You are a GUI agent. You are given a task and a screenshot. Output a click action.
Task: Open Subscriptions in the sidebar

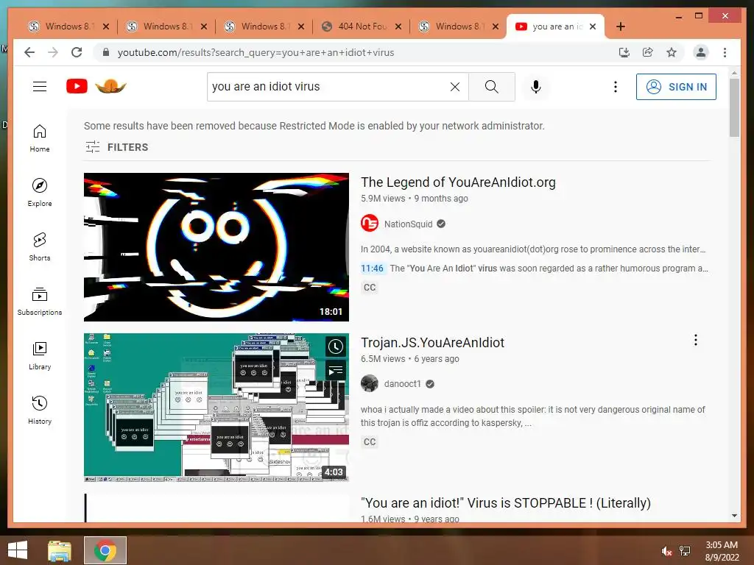pyautogui.click(x=40, y=301)
